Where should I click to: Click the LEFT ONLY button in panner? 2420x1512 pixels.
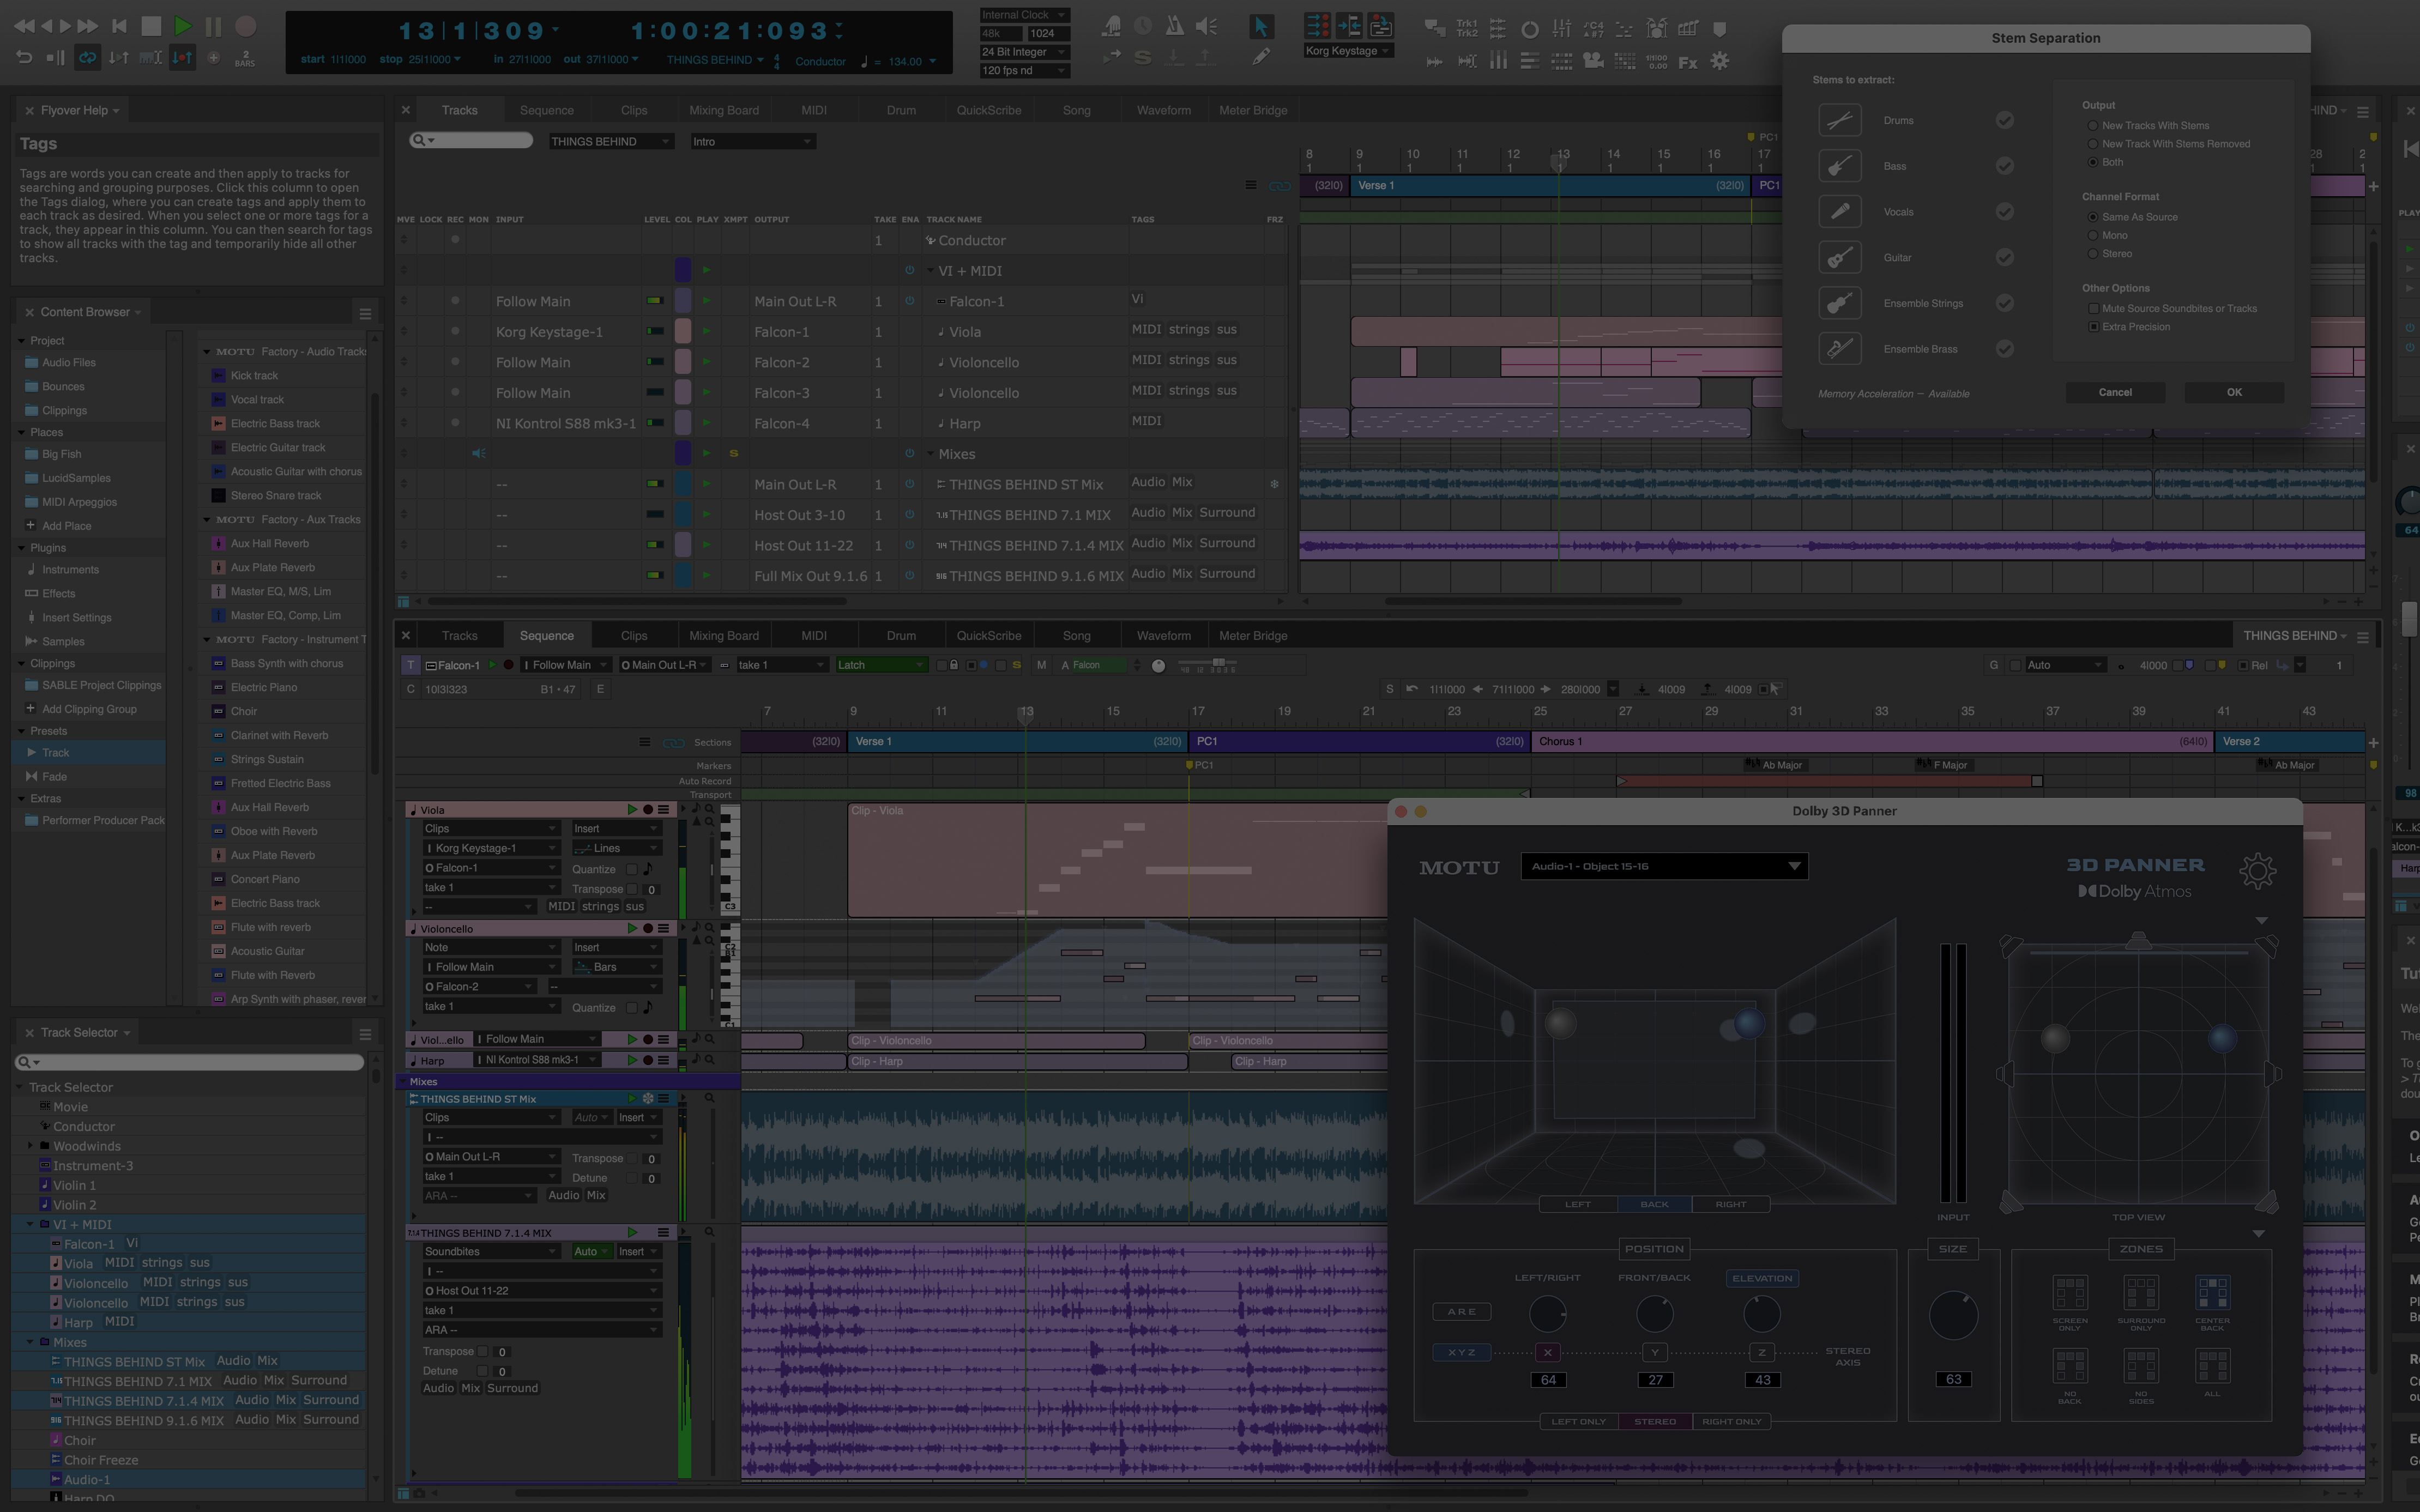[x=1578, y=1421]
